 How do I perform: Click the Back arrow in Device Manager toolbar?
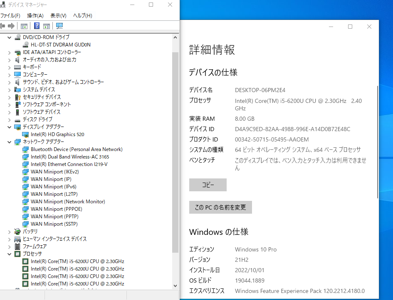[x=2, y=26]
